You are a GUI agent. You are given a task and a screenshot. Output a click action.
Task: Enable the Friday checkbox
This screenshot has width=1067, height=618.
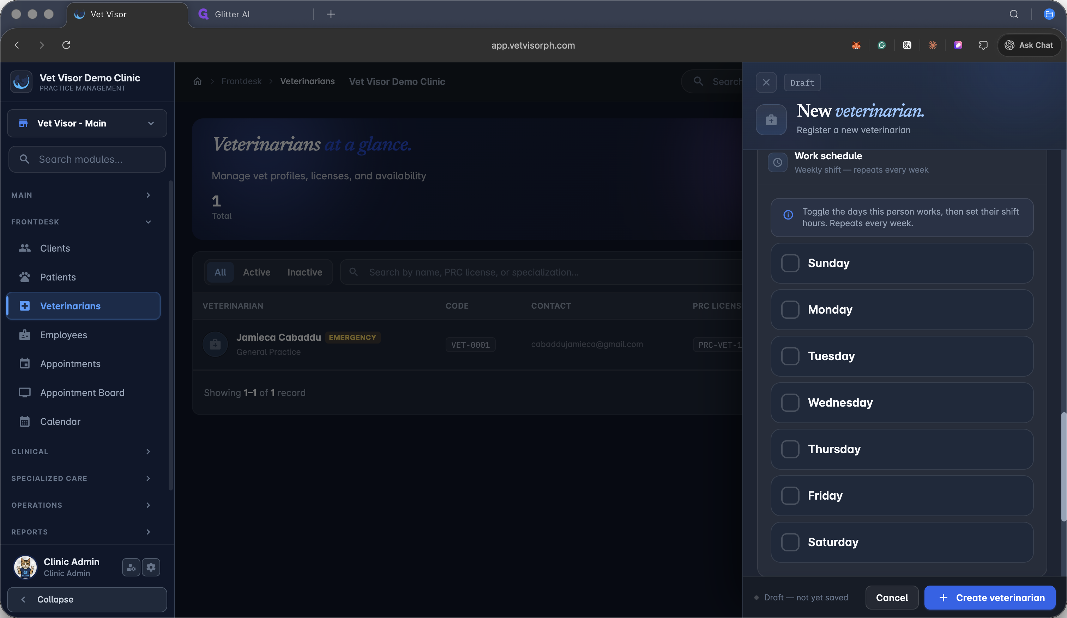coord(790,496)
